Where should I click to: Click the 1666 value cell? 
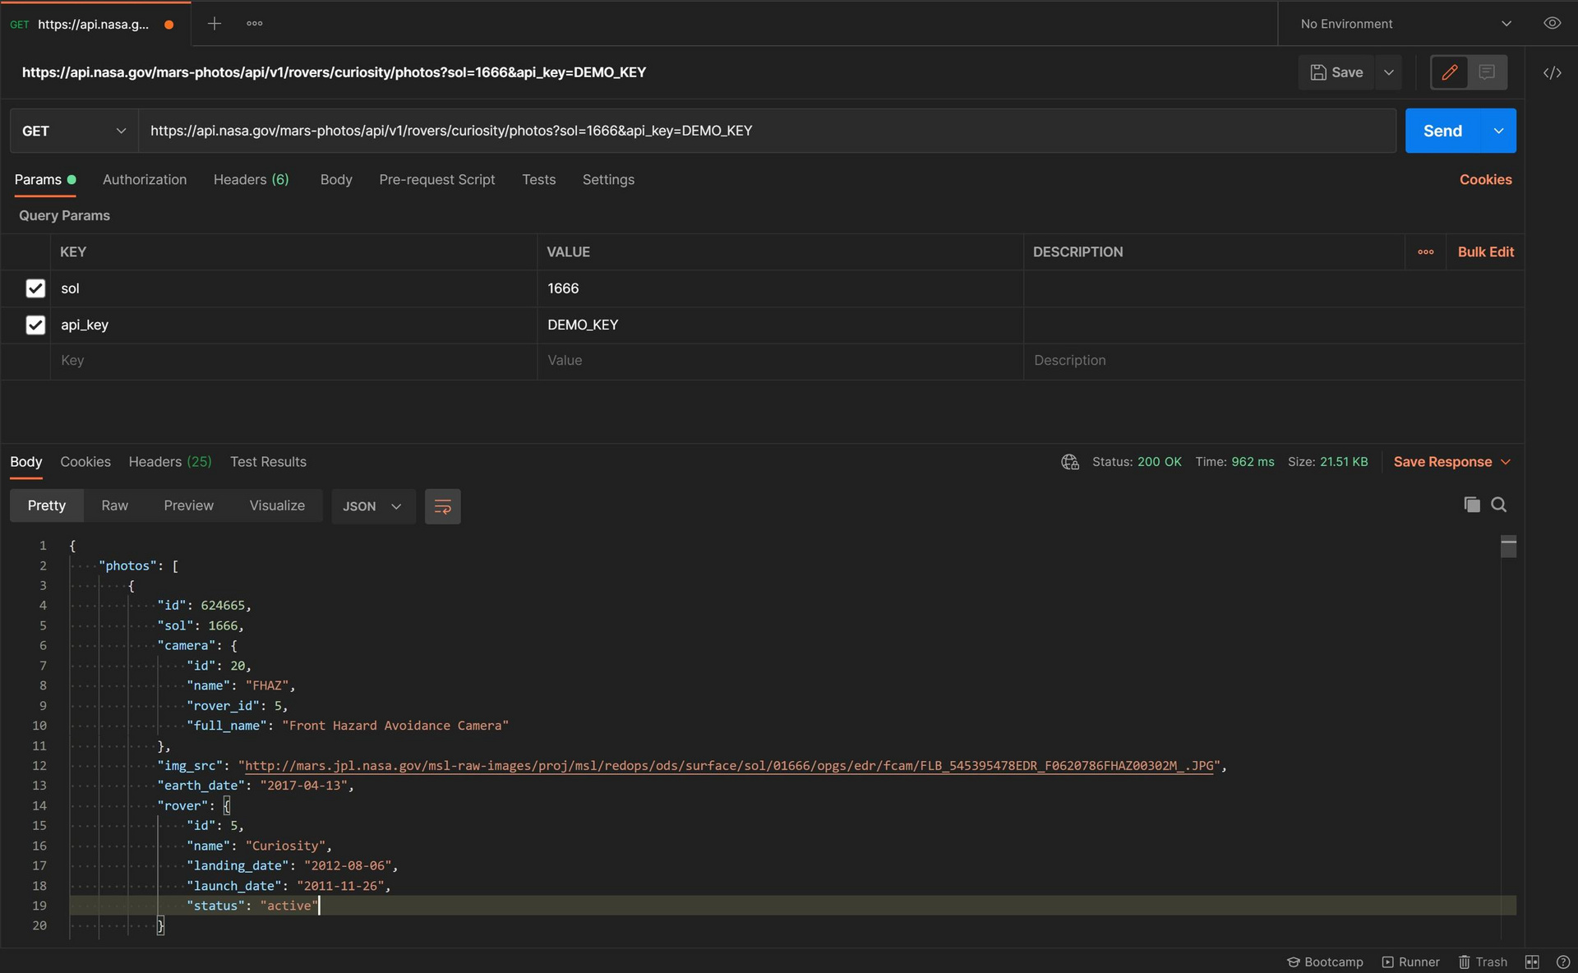pyautogui.click(x=781, y=288)
